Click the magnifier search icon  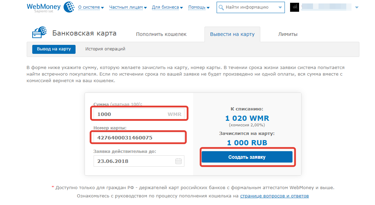tap(221, 7)
